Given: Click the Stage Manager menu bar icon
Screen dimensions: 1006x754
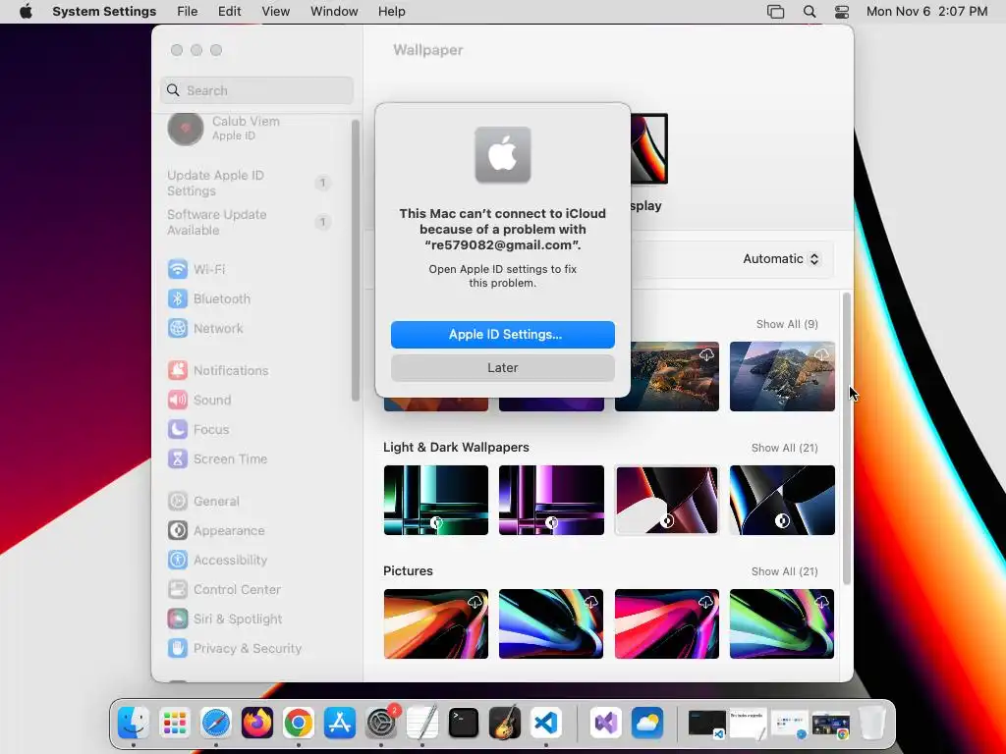Looking at the screenshot, I should (x=776, y=12).
